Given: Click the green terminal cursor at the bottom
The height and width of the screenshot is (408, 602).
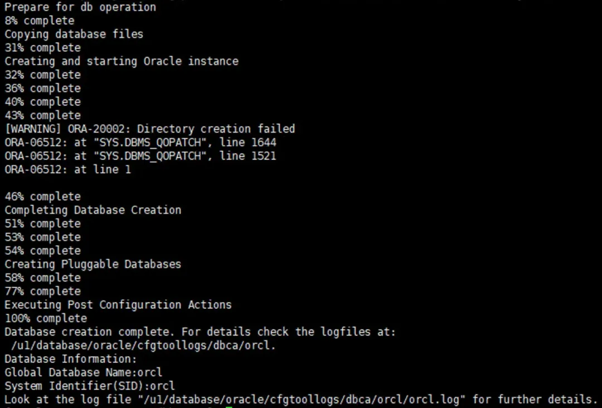Looking at the screenshot, I should [229, 407].
